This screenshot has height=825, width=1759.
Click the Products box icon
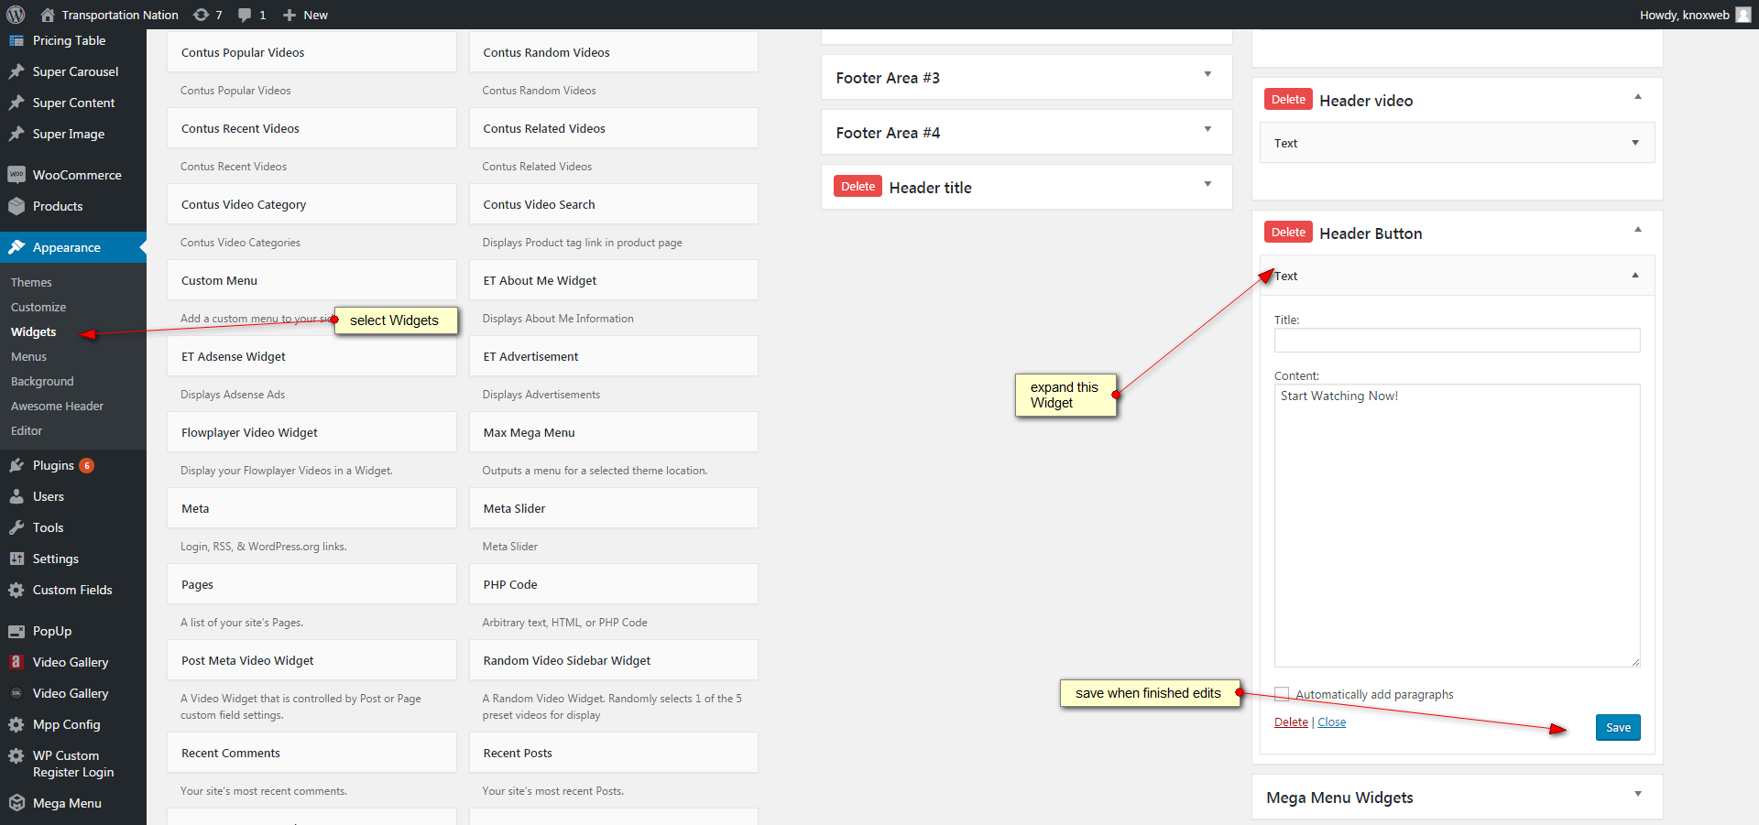tap(16, 206)
